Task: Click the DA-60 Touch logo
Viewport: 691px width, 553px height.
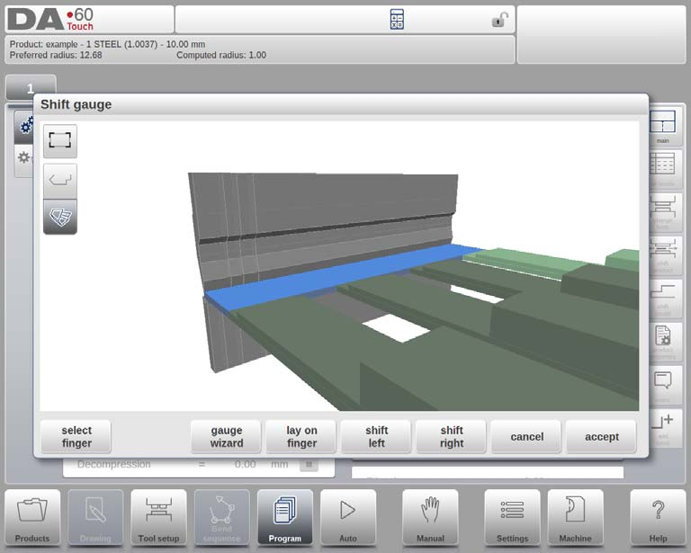Action: click(x=50, y=20)
